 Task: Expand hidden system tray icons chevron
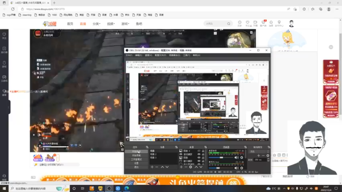(284, 189)
